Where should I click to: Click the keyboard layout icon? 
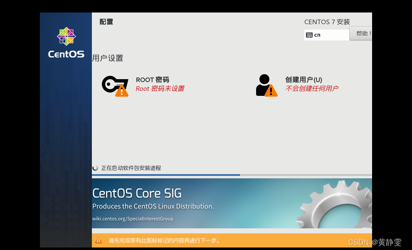point(309,35)
